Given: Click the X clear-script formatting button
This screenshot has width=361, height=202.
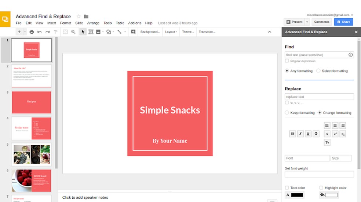Looking at the screenshot, I should pyautogui.click(x=327, y=134).
